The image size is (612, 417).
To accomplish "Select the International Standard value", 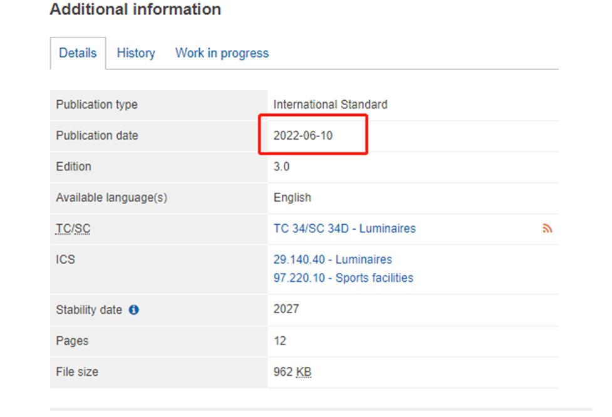I will 330,105.
